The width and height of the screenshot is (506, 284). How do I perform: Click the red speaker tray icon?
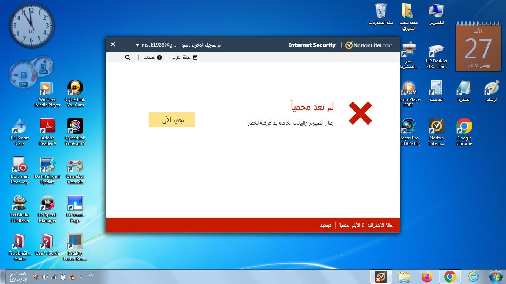(x=36, y=277)
